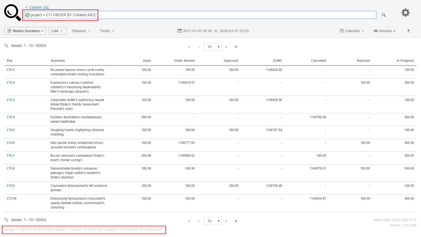Viewport: 421px width, 237px height.
Task: Open the Minutes display format dropdown
Action: click(384, 31)
